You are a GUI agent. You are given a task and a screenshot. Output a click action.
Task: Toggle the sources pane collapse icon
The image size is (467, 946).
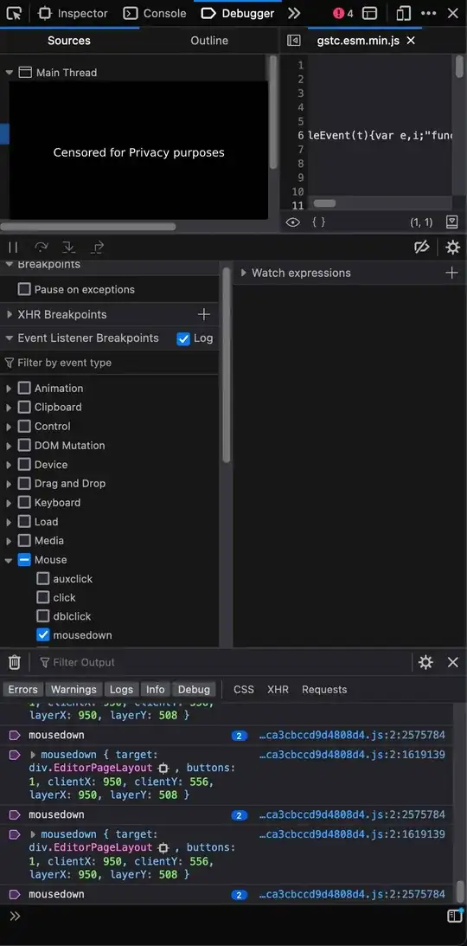click(x=293, y=41)
